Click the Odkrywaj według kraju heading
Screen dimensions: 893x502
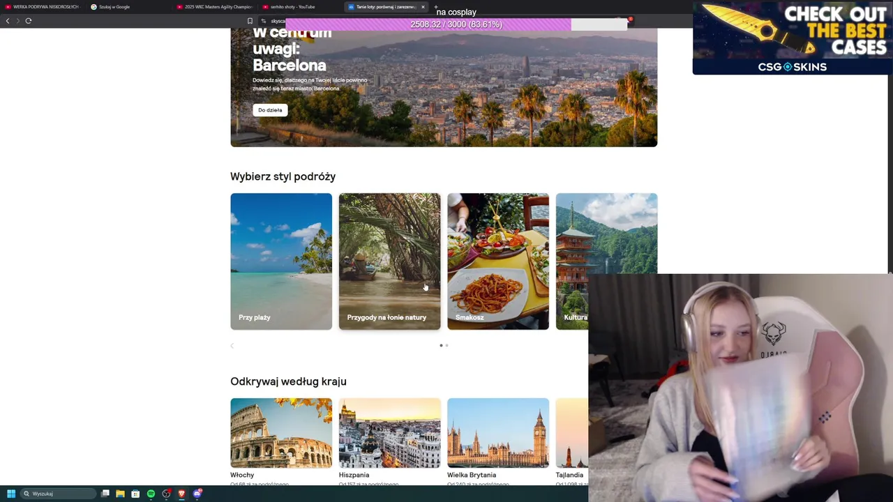click(x=288, y=381)
